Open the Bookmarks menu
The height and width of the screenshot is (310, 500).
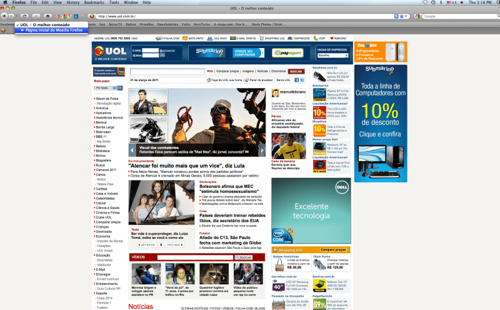tap(94, 2)
